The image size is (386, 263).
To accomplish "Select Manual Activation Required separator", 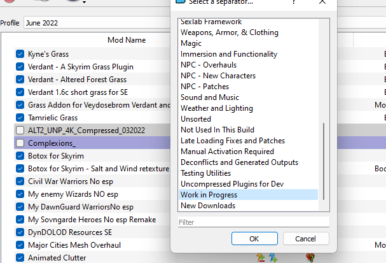I will pos(227,152).
